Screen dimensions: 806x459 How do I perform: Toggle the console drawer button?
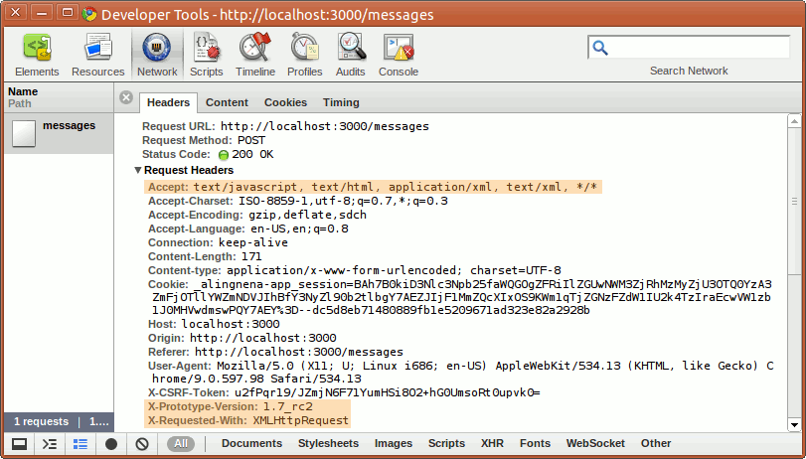tap(50, 444)
